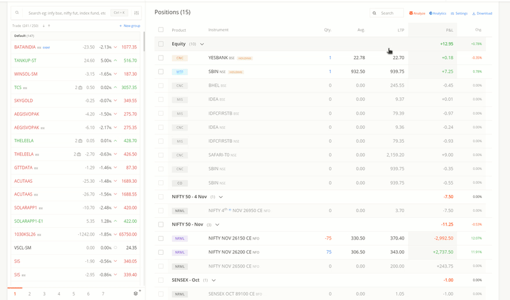Open the add-widget layers icon in watchlist footer
The height and width of the screenshot is (300, 510).
pyautogui.click(x=136, y=294)
